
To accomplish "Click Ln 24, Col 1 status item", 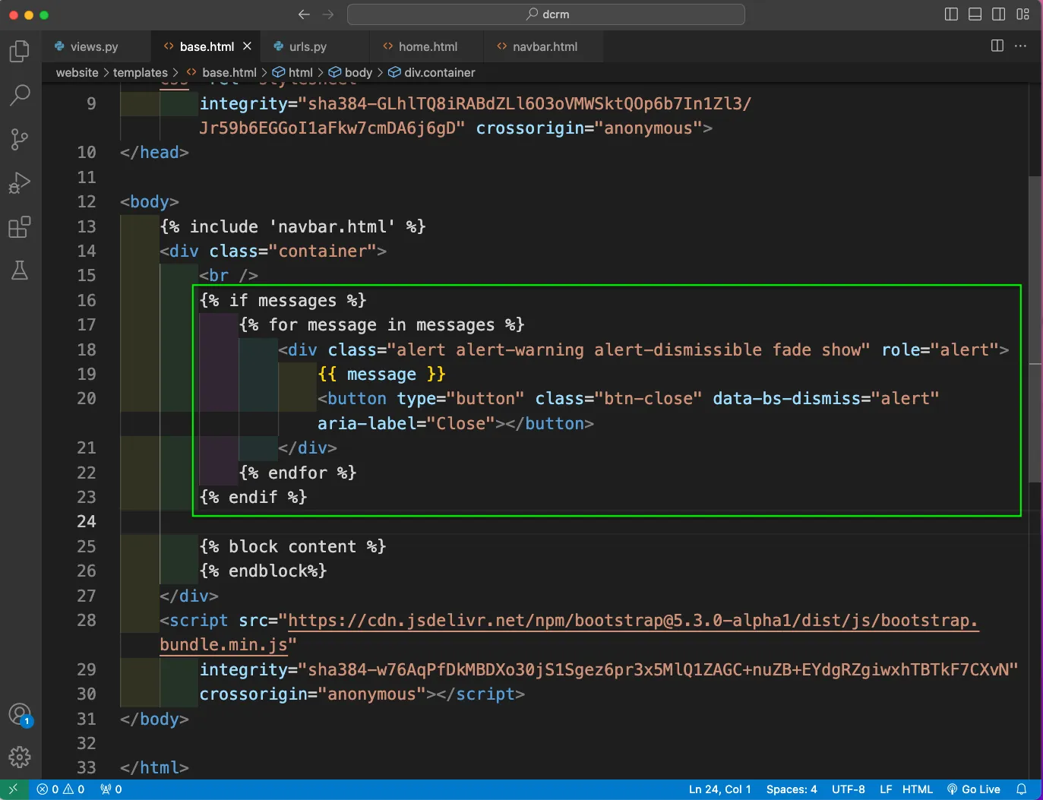I will tap(720, 789).
